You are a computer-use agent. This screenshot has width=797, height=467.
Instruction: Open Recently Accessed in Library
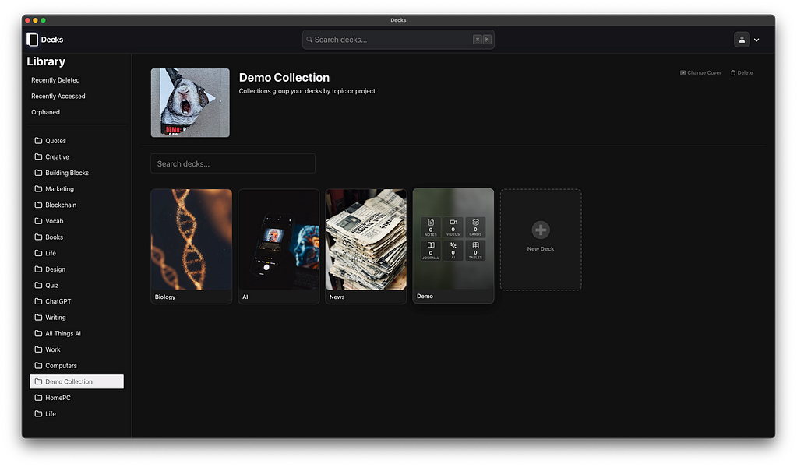tap(58, 96)
